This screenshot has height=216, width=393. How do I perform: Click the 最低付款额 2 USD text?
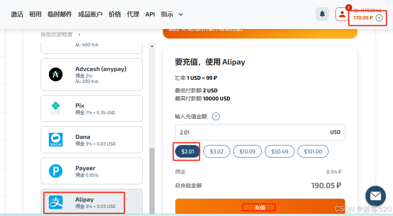coord(196,90)
